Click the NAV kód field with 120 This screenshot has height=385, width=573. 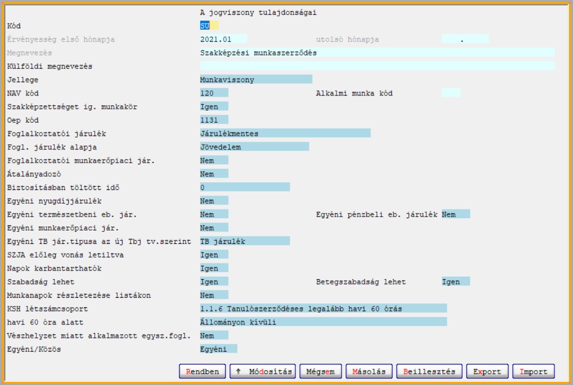(213, 93)
